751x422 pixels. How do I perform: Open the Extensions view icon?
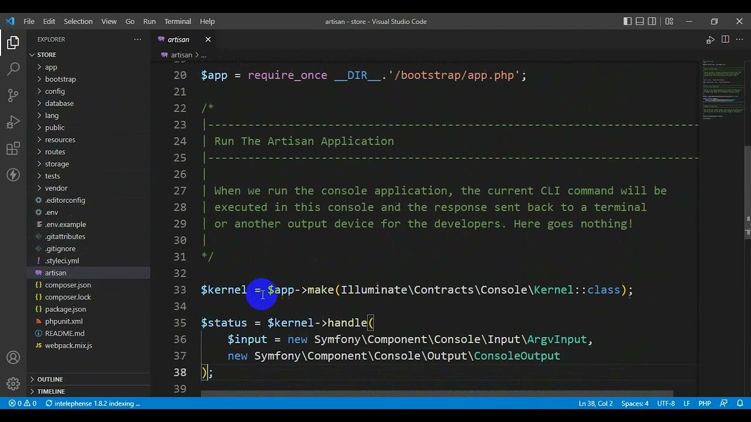point(13,148)
